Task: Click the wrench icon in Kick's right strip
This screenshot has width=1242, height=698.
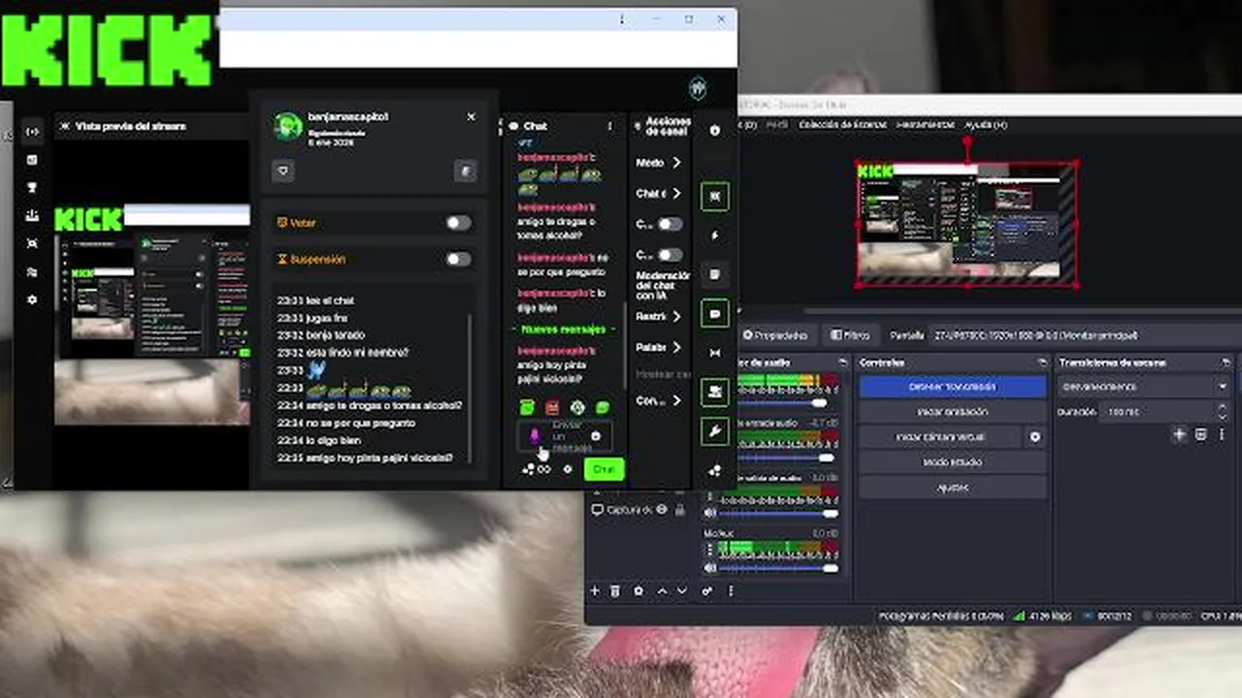Action: 715,431
